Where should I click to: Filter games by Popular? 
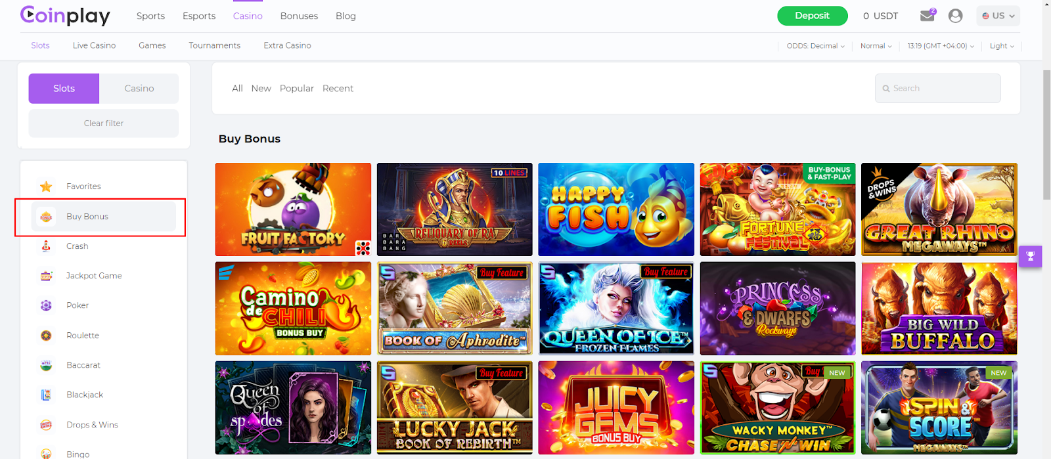[297, 89]
